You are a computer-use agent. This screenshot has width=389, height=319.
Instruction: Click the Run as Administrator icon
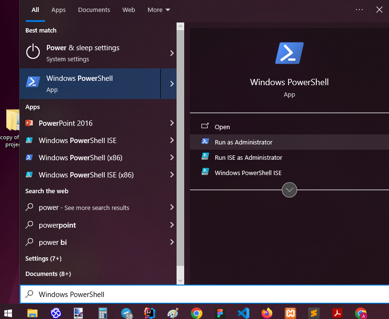click(205, 142)
